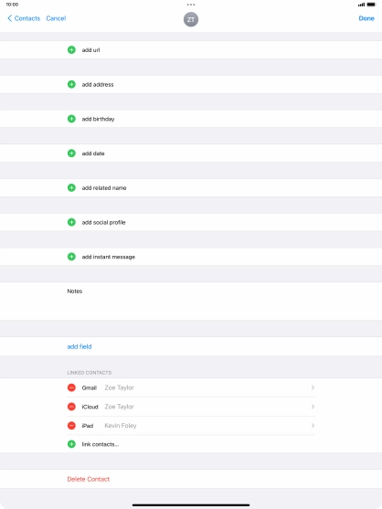This screenshot has width=382, height=509.
Task: Tap Delete Contact
Action: (89, 479)
